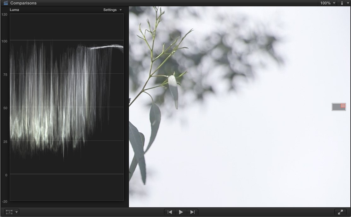Enter full-screen playback mode
Image resolution: width=351 pixels, height=217 pixels.
pyautogui.click(x=341, y=212)
